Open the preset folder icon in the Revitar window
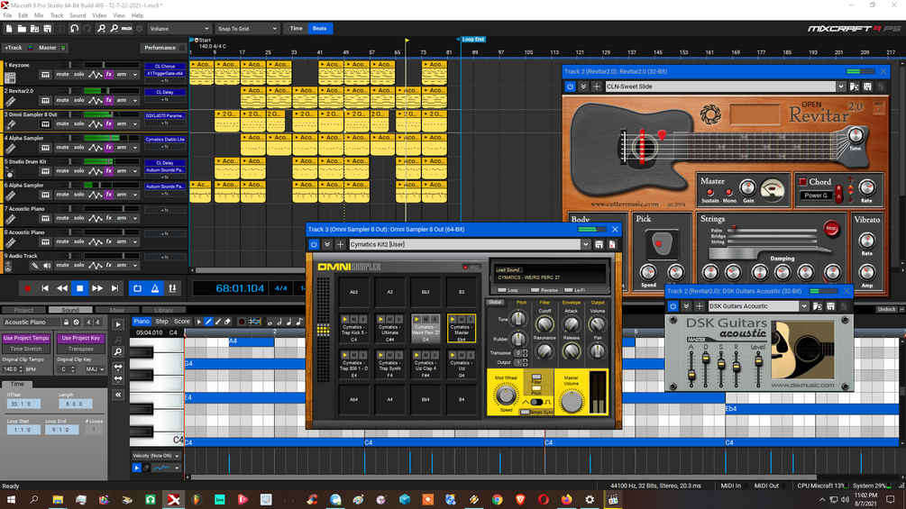 (x=854, y=86)
